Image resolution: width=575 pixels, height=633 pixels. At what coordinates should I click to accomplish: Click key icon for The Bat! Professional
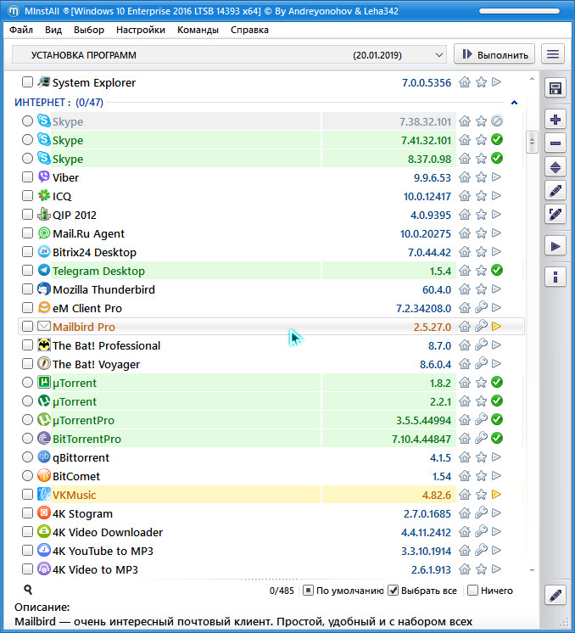[481, 345]
